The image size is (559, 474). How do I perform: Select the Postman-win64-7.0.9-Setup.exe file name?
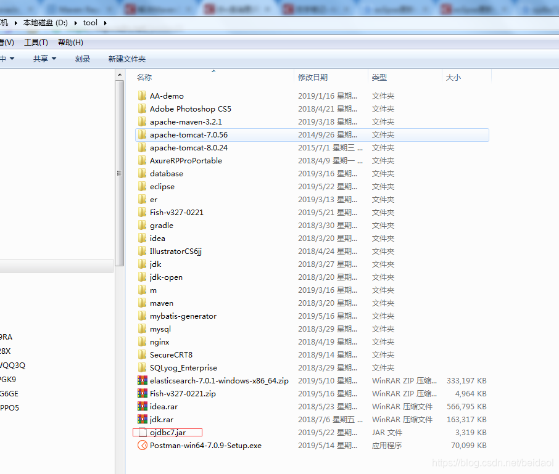(x=205, y=446)
